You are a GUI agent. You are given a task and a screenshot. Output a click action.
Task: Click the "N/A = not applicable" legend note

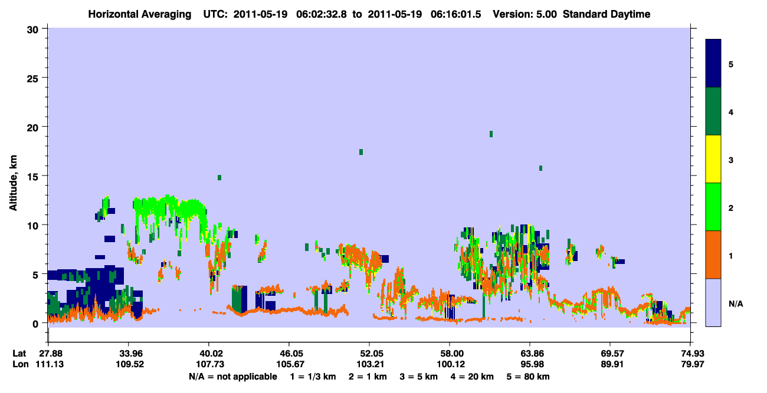232,377
